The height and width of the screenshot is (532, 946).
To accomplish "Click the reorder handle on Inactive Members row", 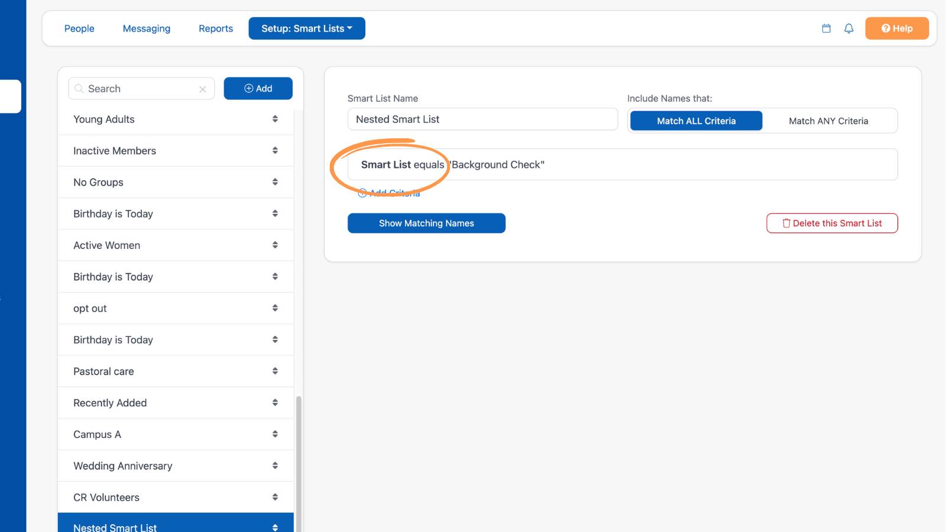I will [275, 151].
